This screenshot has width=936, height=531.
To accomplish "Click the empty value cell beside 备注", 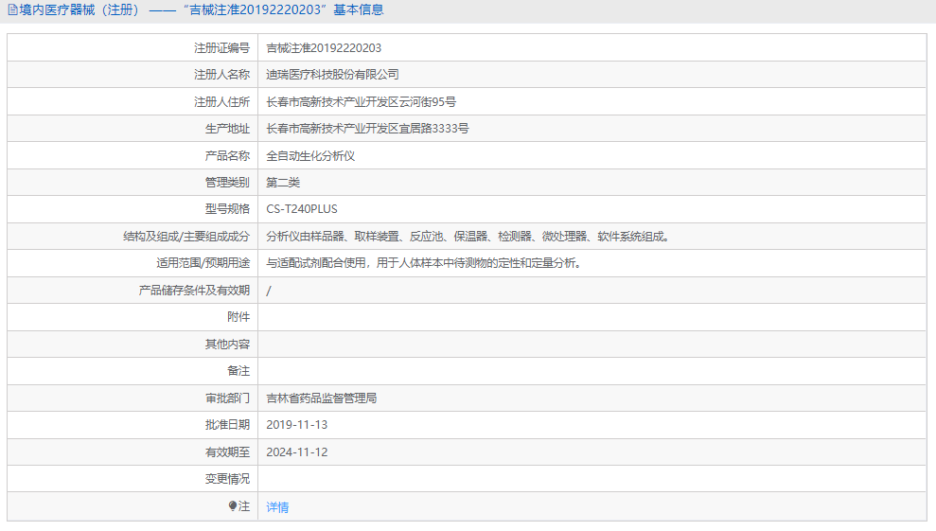I will click(x=591, y=371).
